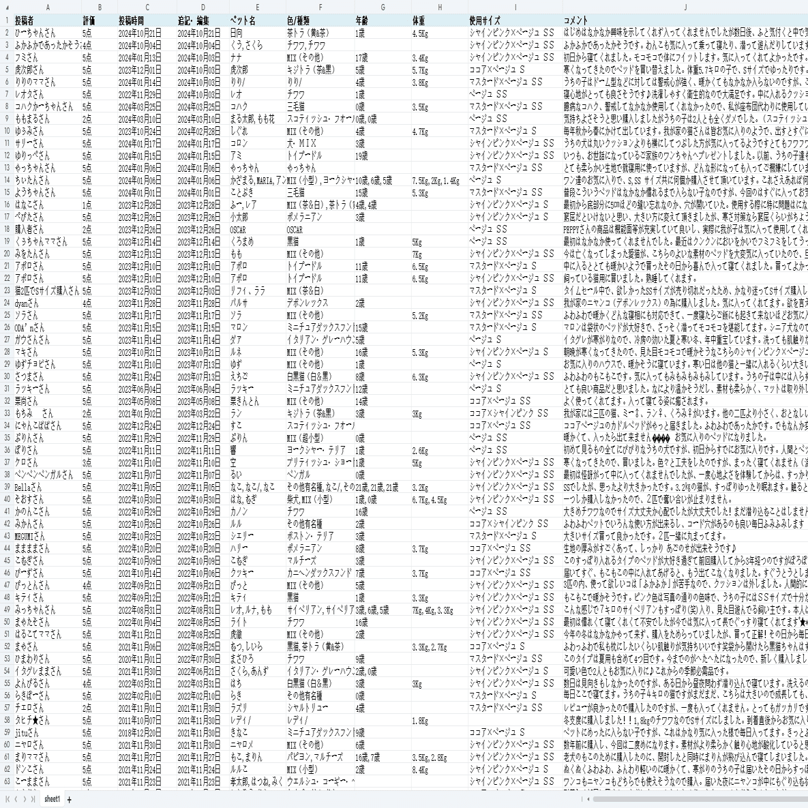Select the cell containing dyanさん
Screen dimensions: 808x808
pyautogui.click(x=48, y=303)
